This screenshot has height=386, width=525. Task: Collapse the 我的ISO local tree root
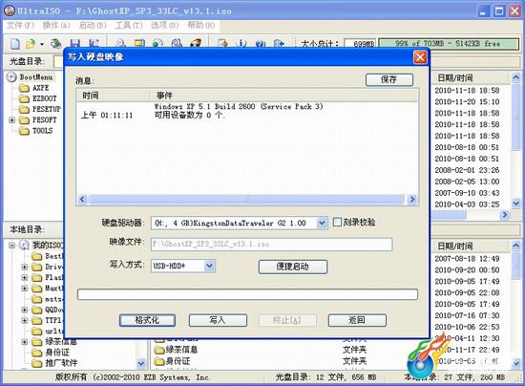(12, 246)
